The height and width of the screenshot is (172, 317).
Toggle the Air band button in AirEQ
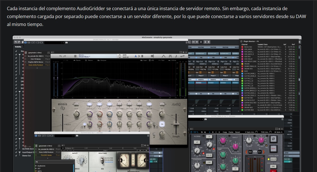coord(162,104)
